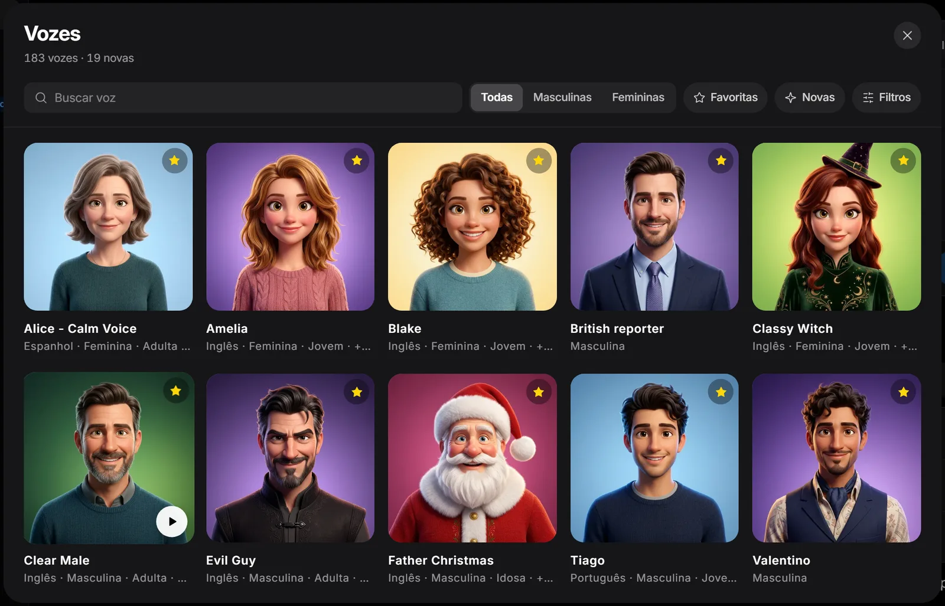Select Tiago voice avatar

point(654,458)
